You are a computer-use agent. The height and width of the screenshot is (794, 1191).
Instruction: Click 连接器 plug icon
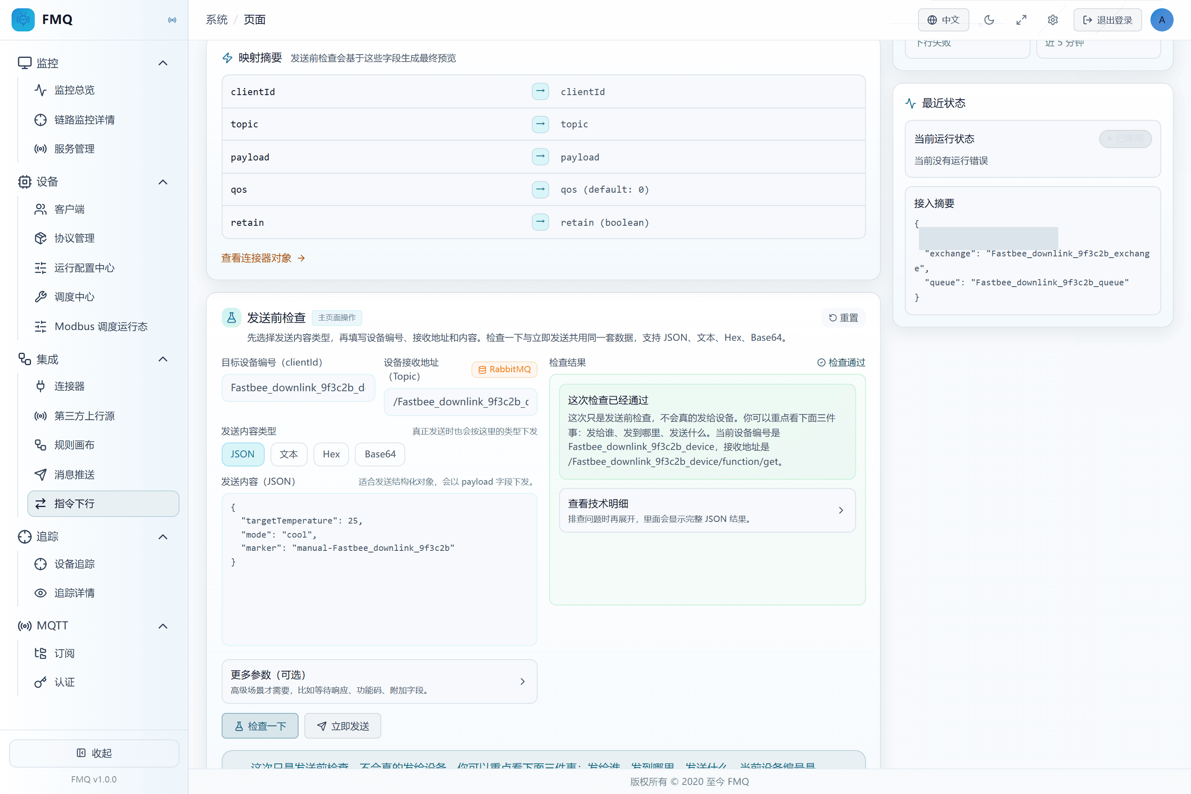click(x=41, y=386)
